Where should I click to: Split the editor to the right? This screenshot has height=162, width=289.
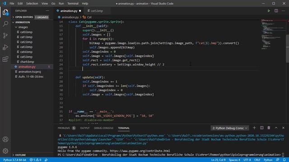276,11
